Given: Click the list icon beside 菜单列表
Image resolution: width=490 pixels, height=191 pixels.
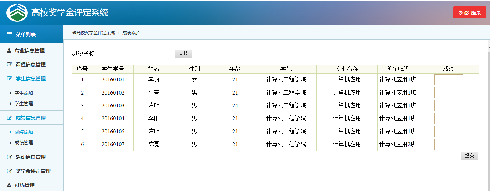Looking at the screenshot, I should (10, 35).
